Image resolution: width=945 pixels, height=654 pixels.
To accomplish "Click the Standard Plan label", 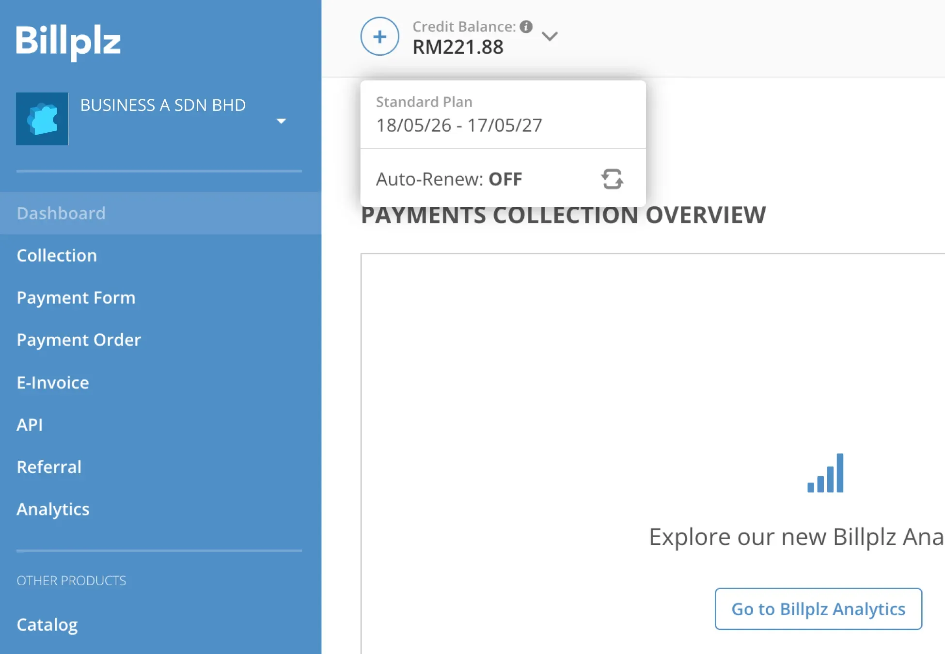I will 424,102.
